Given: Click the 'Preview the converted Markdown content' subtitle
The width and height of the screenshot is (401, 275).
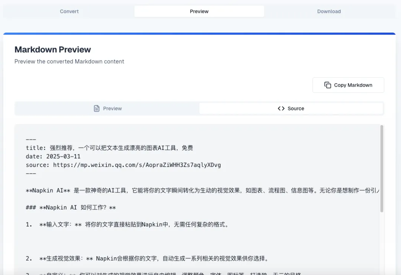Looking at the screenshot, I should click(69, 61).
